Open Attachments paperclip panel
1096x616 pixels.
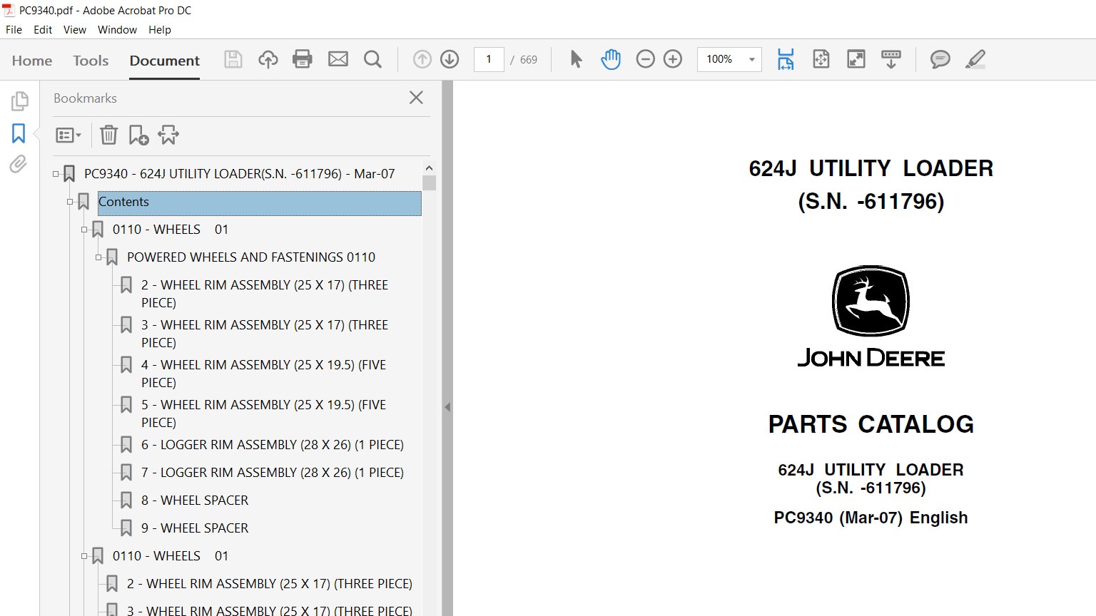(x=19, y=164)
